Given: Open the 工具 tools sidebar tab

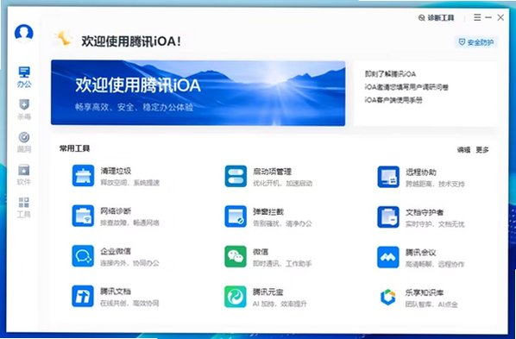Looking at the screenshot, I should coord(24,207).
